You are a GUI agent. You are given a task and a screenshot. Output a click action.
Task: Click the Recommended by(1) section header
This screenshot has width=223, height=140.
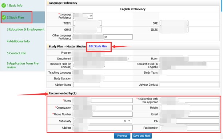(63, 93)
